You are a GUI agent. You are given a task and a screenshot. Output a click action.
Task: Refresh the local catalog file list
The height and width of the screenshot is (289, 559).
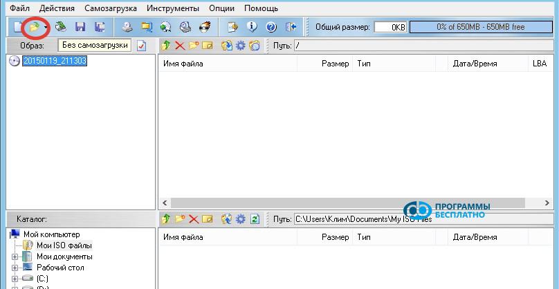point(255,218)
